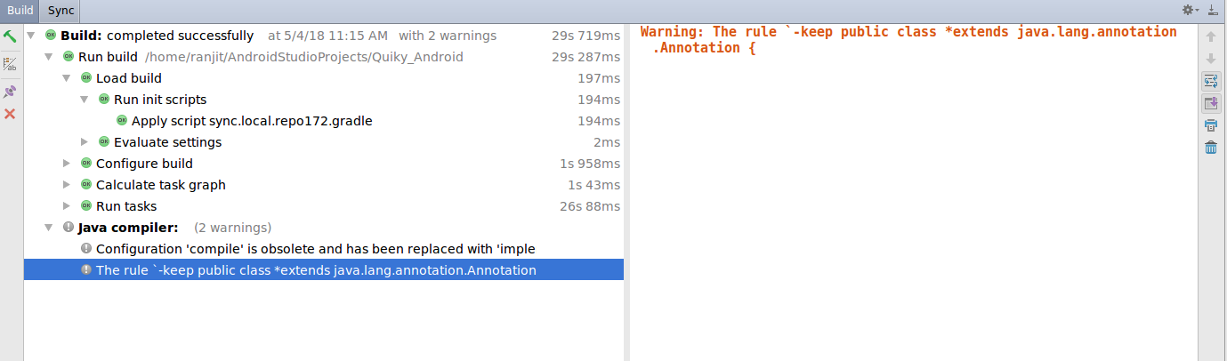1227x361 pixels.
Task: Switch to the Sync tab
Action: [x=61, y=11]
